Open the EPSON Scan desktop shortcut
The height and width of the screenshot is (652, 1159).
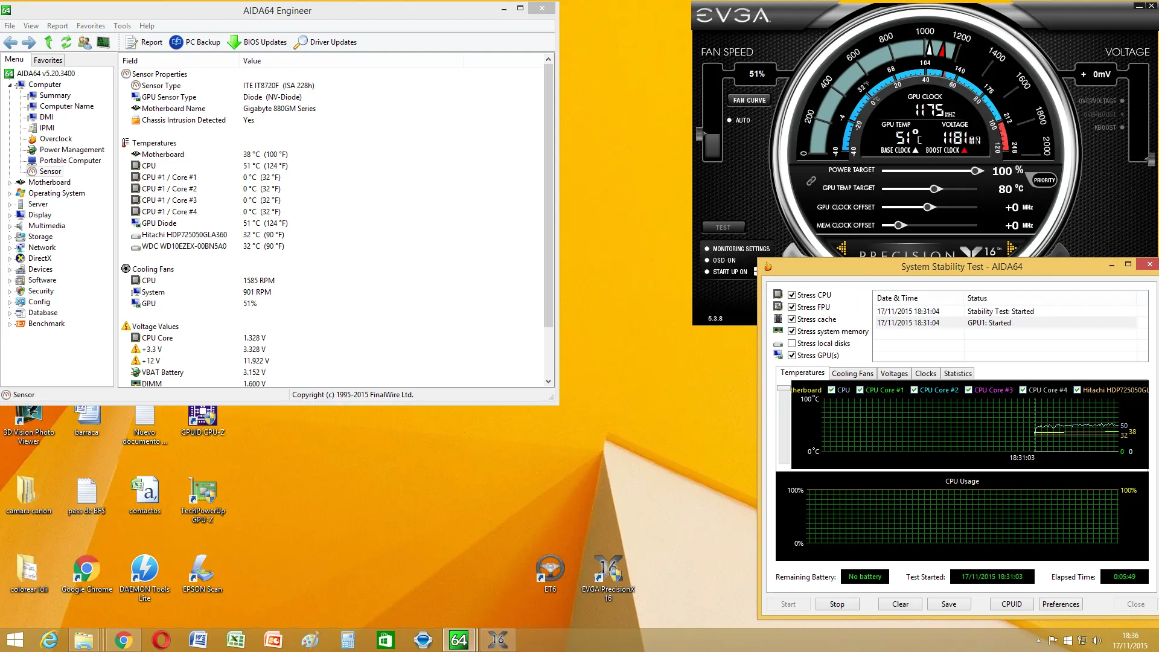coord(203,574)
